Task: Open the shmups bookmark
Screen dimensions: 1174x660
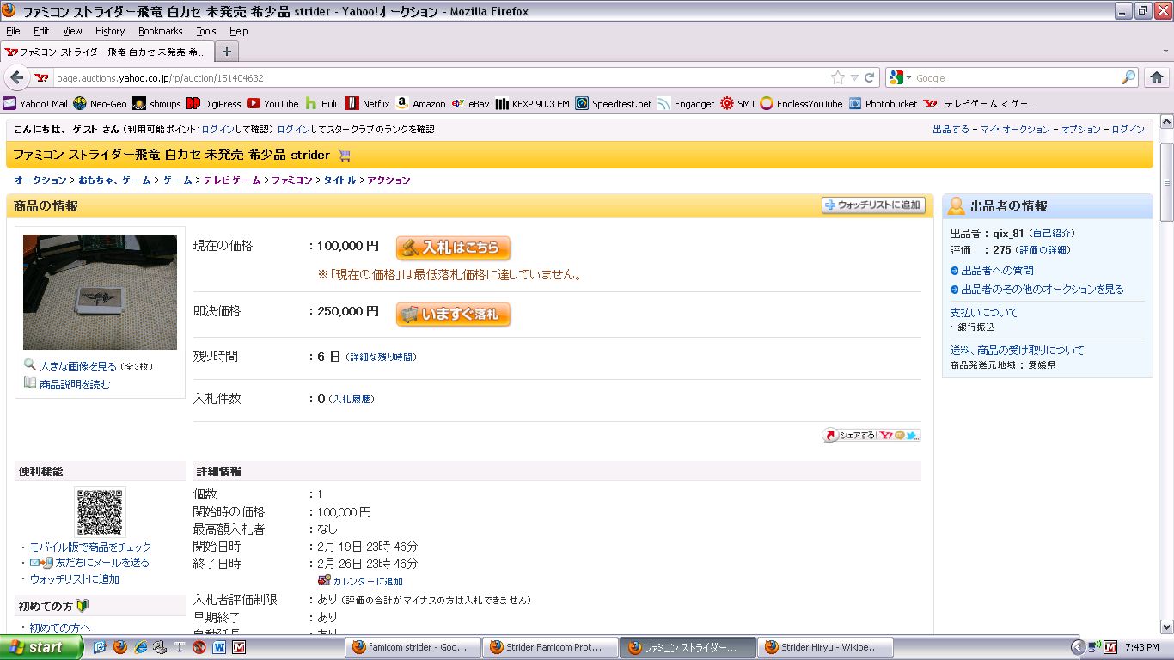Action: (x=156, y=104)
